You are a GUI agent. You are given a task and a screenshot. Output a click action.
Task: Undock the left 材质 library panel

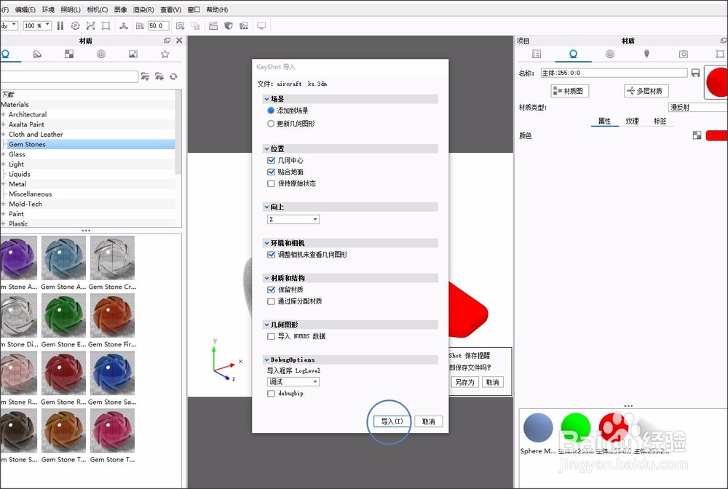point(167,41)
